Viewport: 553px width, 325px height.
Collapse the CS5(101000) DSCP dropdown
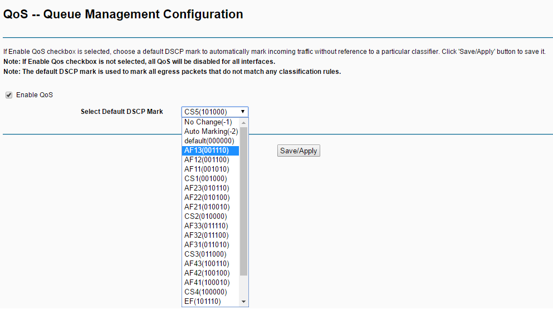(x=215, y=112)
